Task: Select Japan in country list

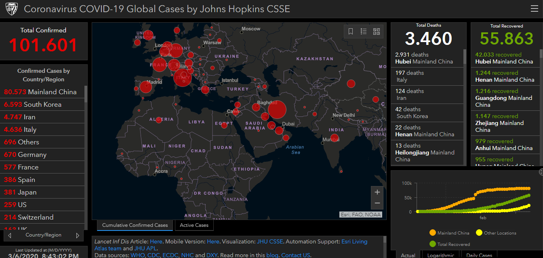Action: coord(42,192)
